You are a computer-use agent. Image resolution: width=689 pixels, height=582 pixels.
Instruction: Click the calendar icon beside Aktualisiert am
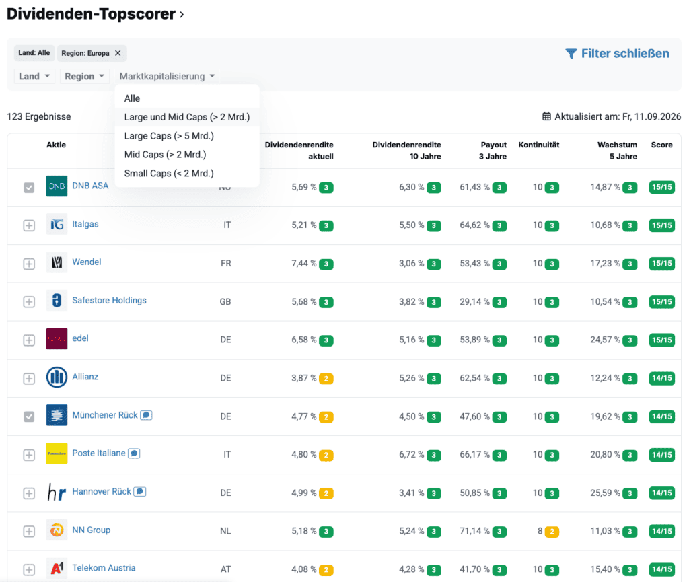tap(546, 116)
